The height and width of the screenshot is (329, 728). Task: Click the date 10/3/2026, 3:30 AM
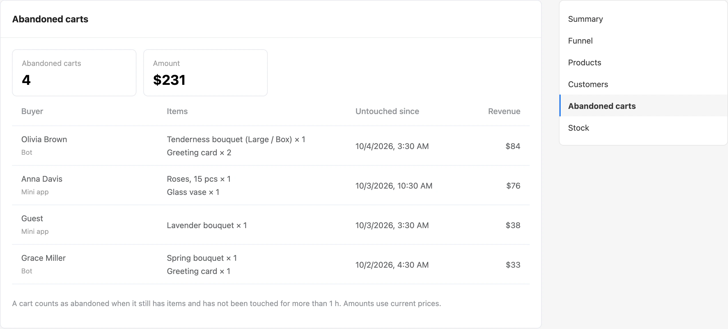click(x=392, y=225)
